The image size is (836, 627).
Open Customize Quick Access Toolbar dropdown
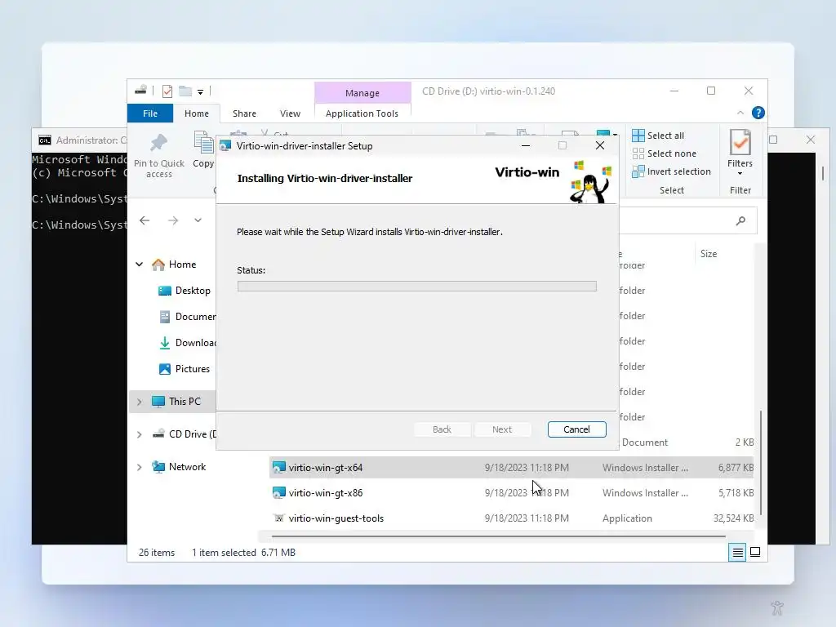point(201,91)
